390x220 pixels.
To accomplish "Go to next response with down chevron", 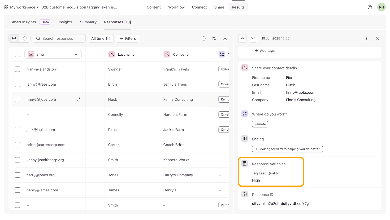I will [253, 38].
